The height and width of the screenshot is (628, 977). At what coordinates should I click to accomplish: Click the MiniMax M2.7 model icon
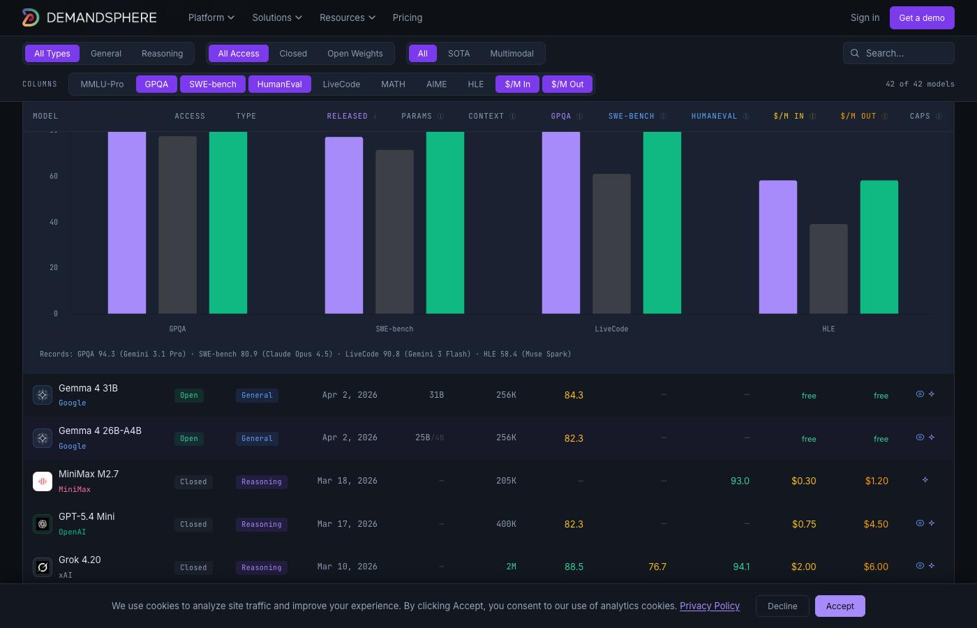pos(43,481)
